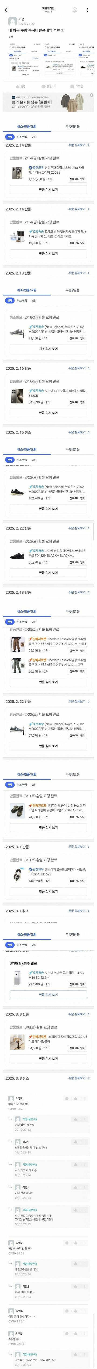The height and width of the screenshot is (1369, 97).
Task: Toggle the notification bell icon
Action: point(75,10)
